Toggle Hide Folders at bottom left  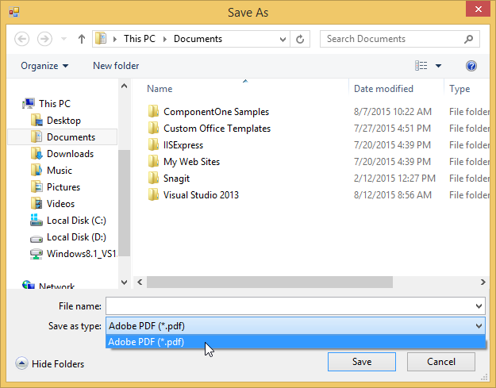tap(50, 364)
